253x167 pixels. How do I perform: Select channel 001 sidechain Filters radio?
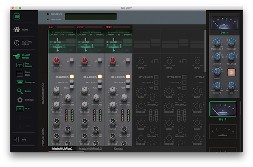point(50,35)
